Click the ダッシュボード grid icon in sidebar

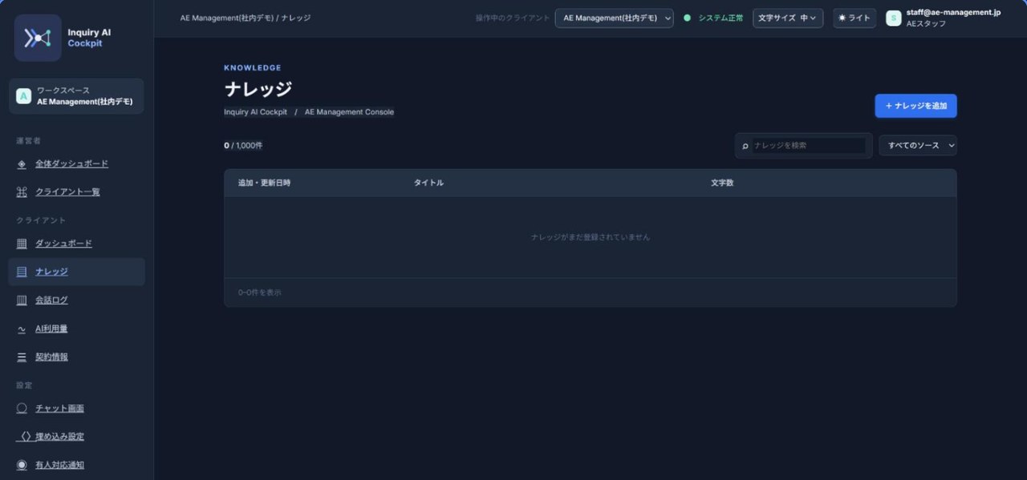(x=22, y=244)
